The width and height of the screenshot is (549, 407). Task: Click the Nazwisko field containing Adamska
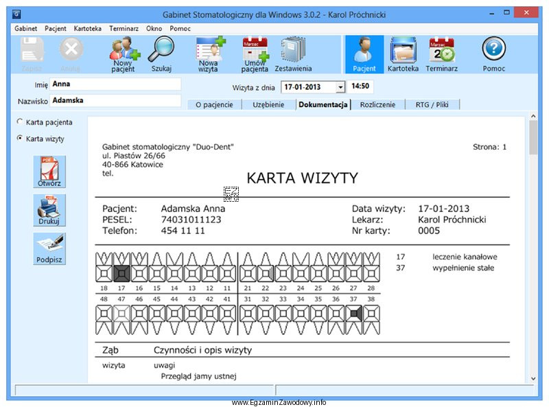115,100
